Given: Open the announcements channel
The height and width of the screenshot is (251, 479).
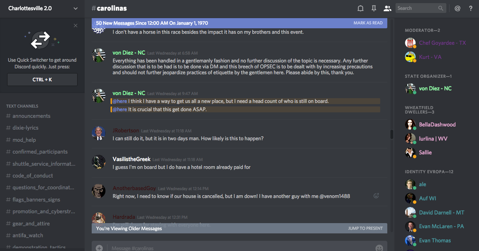Looking at the screenshot, I should (x=31, y=116).
